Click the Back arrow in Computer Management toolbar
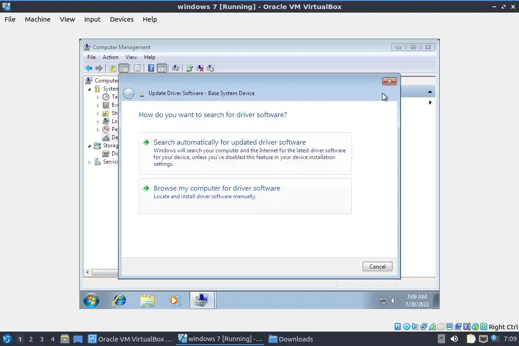 coord(88,68)
